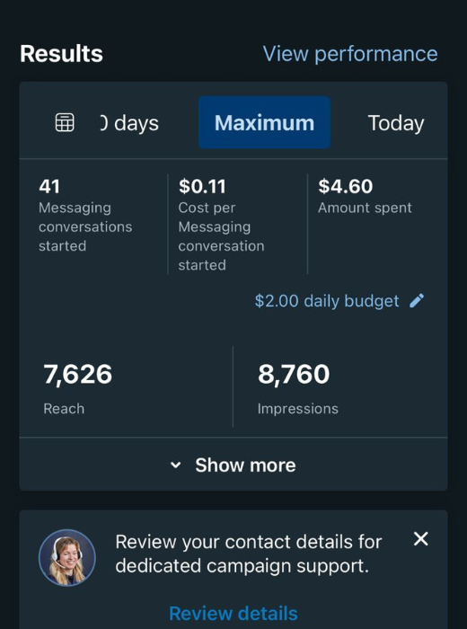
Task: Tap the $0.11 Cost per conversation stat
Action: click(x=221, y=225)
